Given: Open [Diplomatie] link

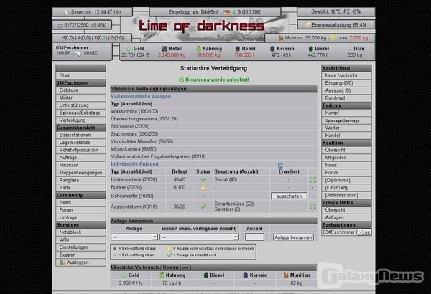Looking at the screenshot, I should coord(346,181).
